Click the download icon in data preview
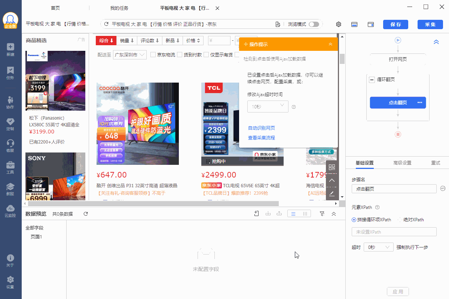 pyautogui.click(x=268, y=214)
